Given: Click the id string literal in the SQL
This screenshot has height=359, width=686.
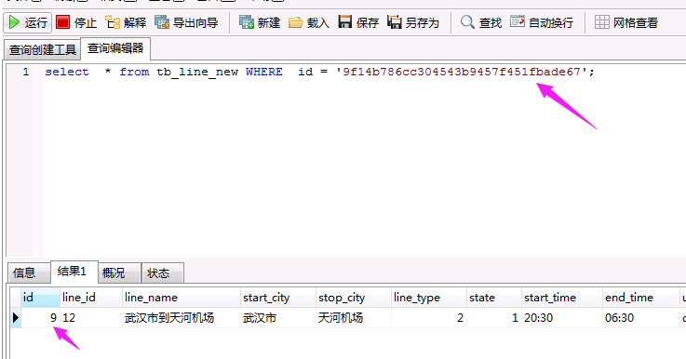Looking at the screenshot, I should pos(461,72).
